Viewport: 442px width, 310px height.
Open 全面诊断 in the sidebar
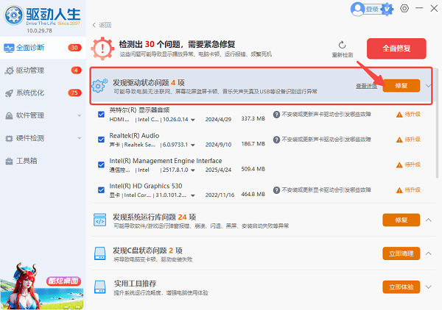tap(33, 48)
